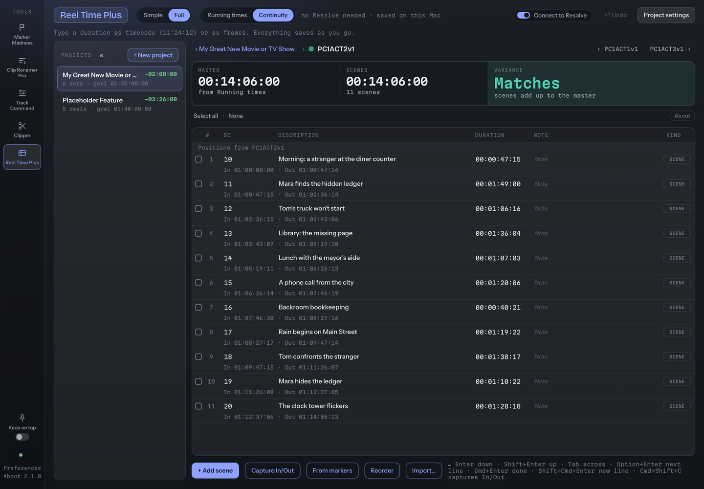Select the Placeholder Feature project
704x489 pixels.
pos(120,104)
